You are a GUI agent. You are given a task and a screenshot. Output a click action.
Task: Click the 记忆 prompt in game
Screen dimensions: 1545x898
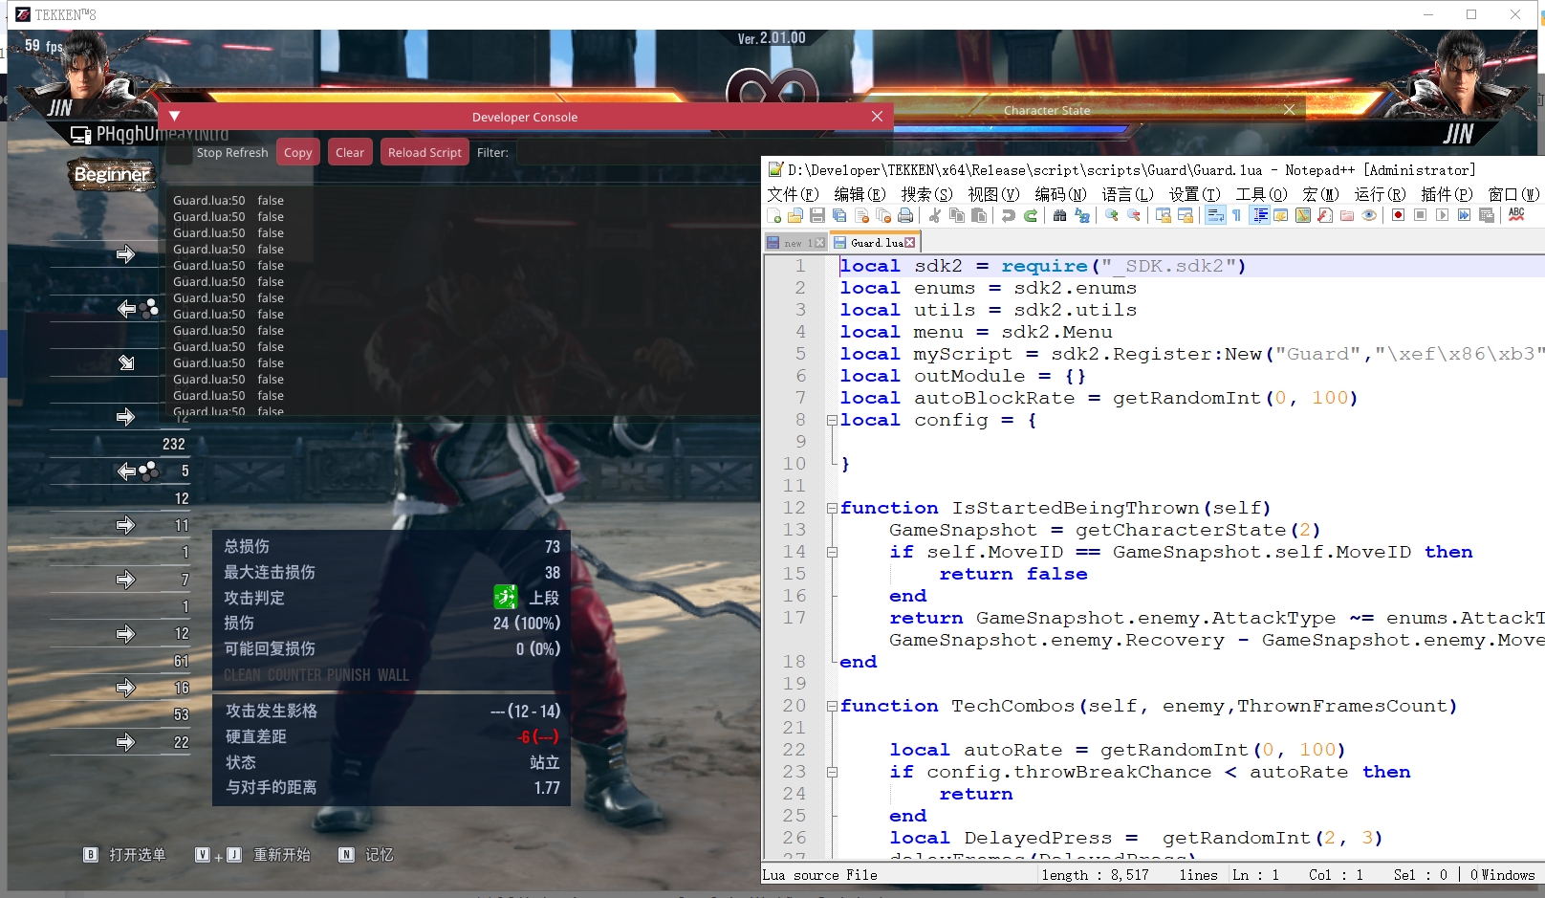(x=366, y=855)
